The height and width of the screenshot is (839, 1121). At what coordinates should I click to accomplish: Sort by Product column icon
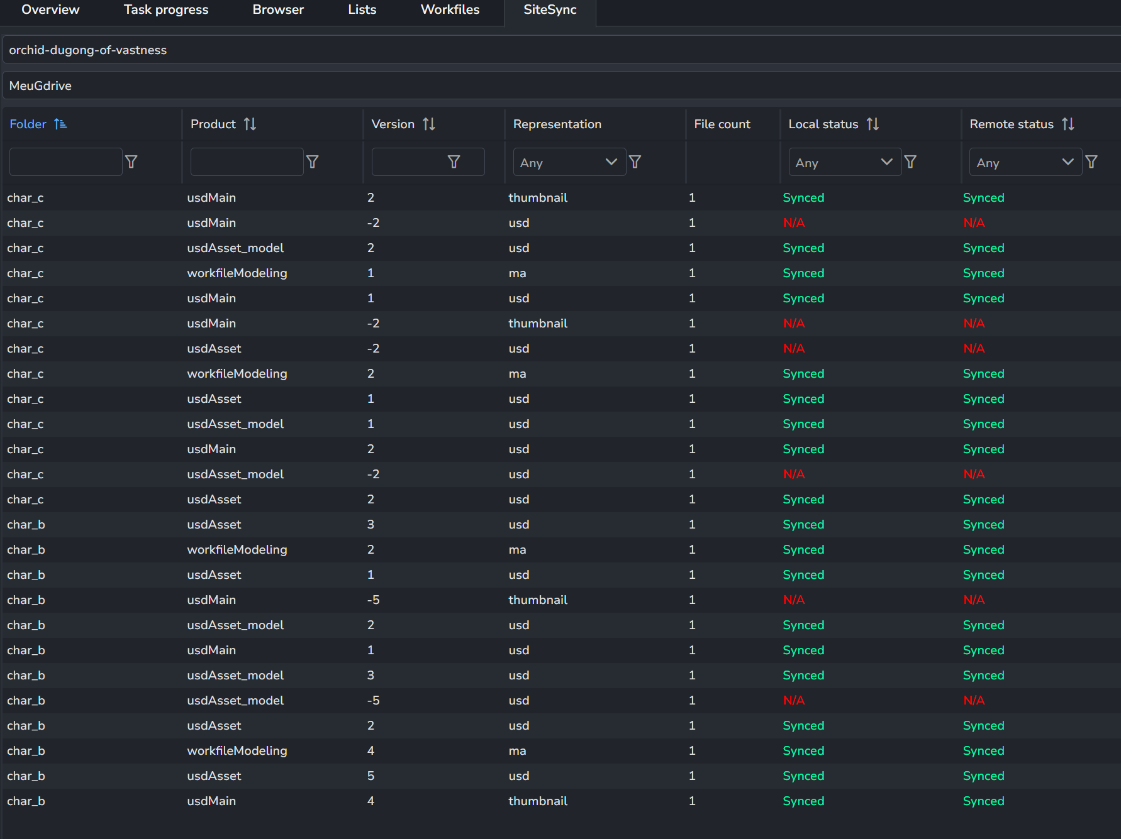pyautogui.click(x=250, y=124)
